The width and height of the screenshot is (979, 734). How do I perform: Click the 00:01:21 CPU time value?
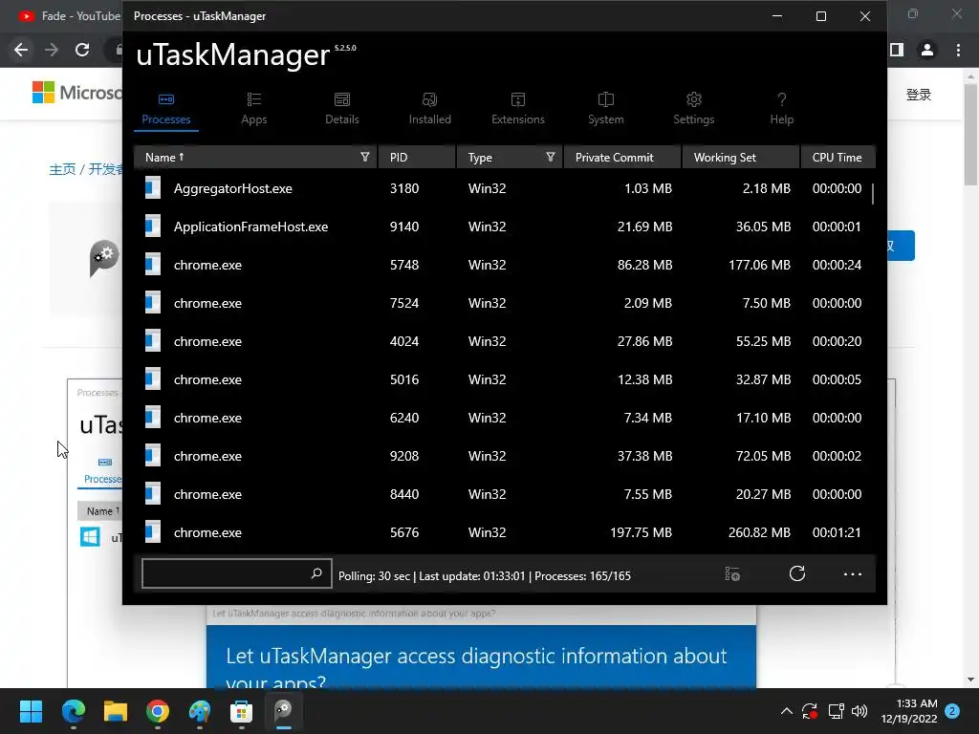click(837, 532)
